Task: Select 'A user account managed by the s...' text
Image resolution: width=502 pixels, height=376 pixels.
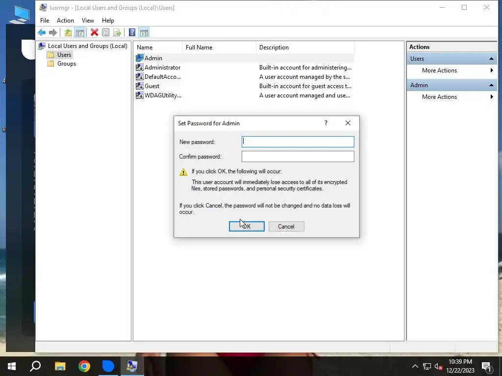Action: [304, 77]
